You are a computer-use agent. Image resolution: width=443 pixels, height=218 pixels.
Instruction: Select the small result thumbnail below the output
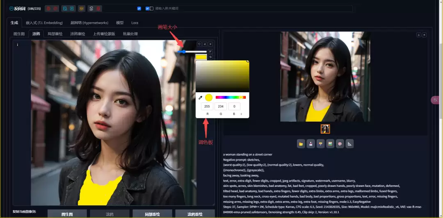click(325, 129)
